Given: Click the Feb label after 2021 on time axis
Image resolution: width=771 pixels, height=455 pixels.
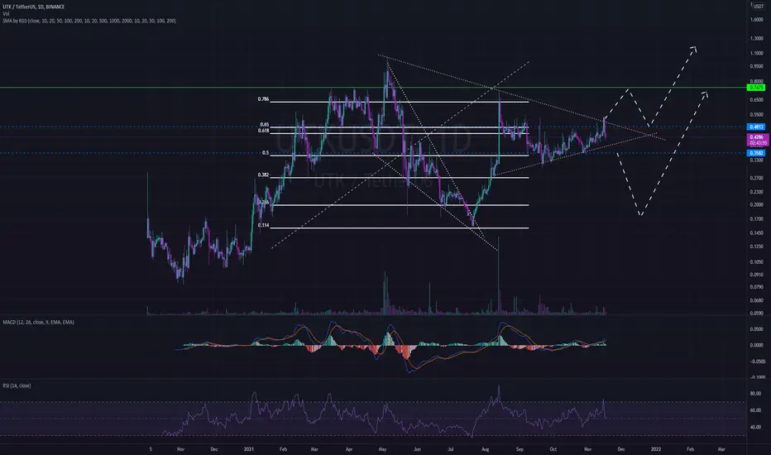Looking at the screenshot, I should [x=283, y=449].
